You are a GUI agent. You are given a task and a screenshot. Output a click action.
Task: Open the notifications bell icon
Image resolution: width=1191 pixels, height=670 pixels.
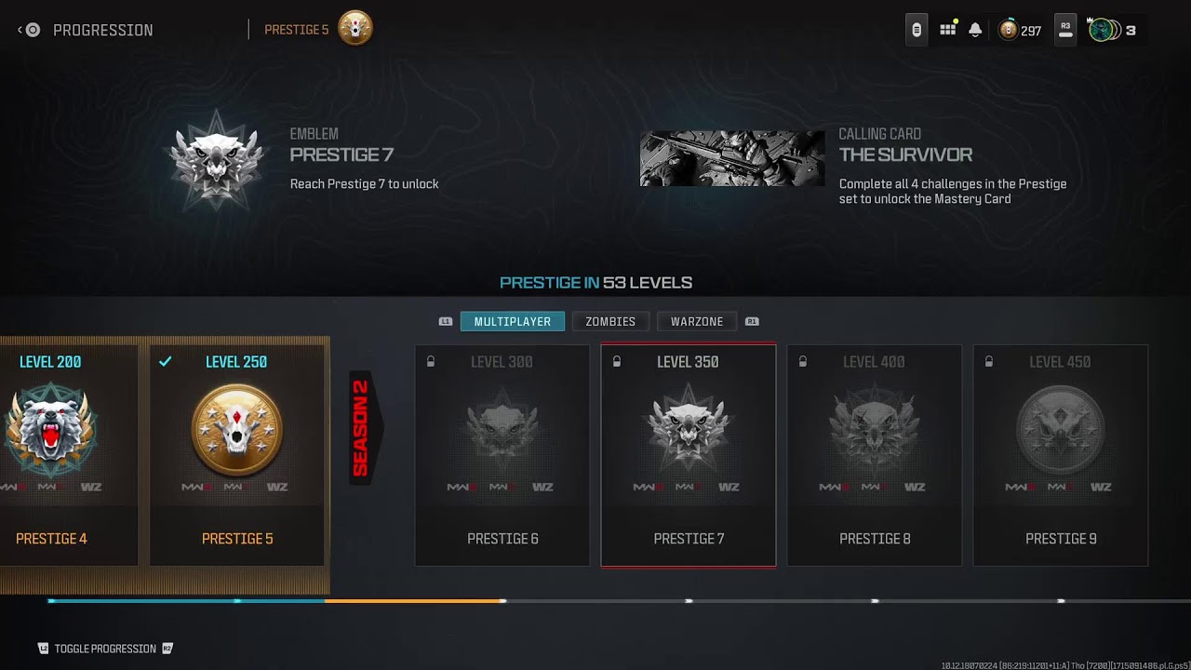click(x=975, y=30)
